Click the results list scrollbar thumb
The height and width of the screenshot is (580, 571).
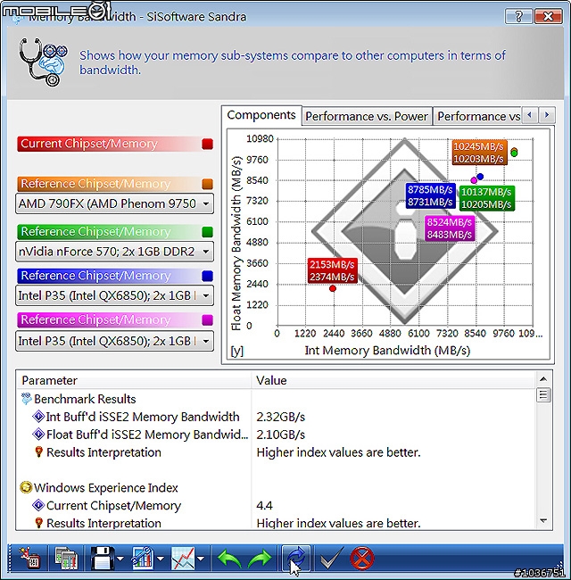pos(543,394)
